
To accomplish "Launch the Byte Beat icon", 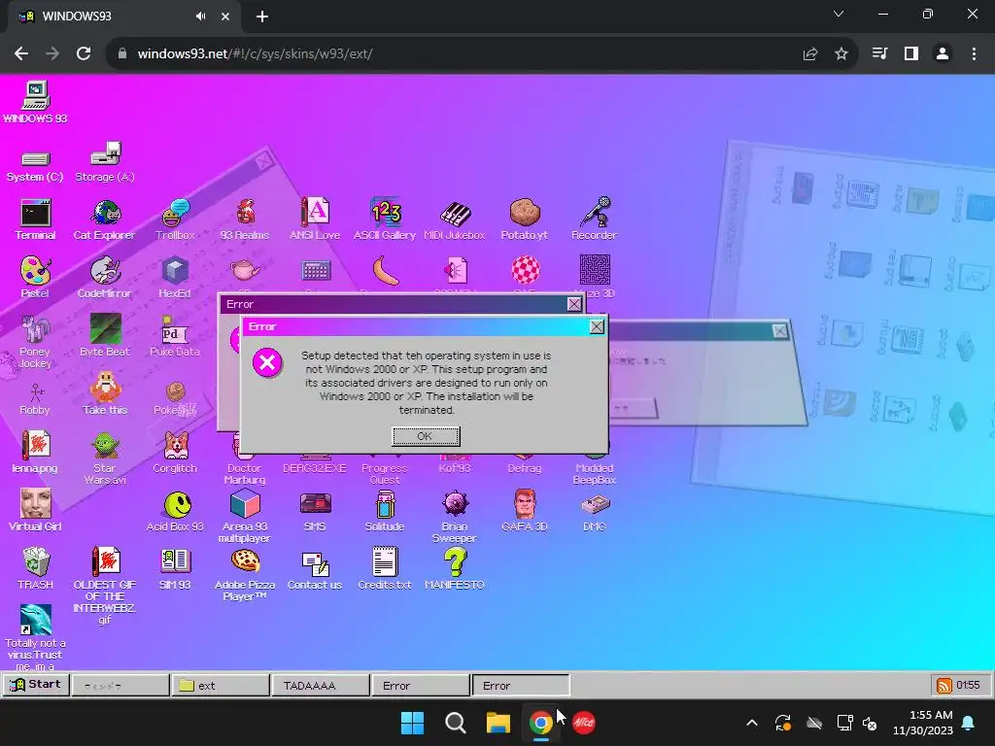I will 105,329.
